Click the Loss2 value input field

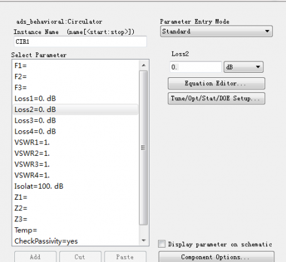coord(195,67)
